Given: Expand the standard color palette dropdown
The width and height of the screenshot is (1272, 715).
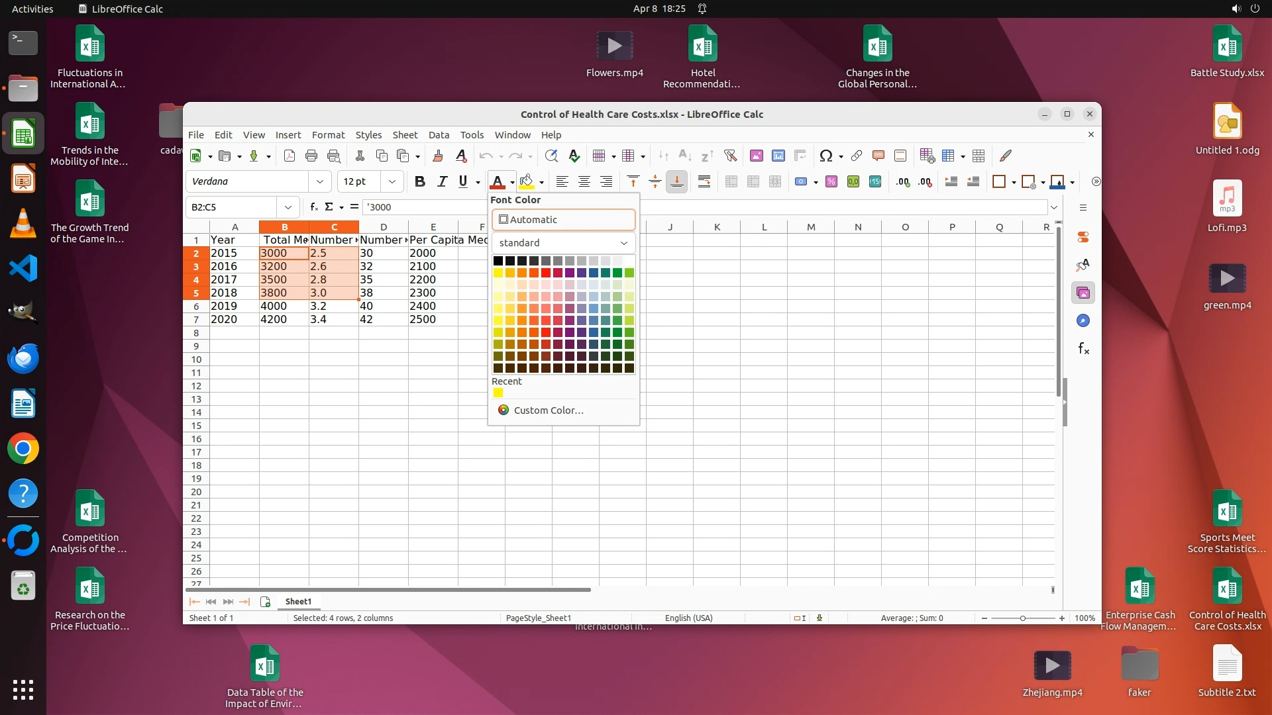Looking at the screenshot, I should click(563, 243).
